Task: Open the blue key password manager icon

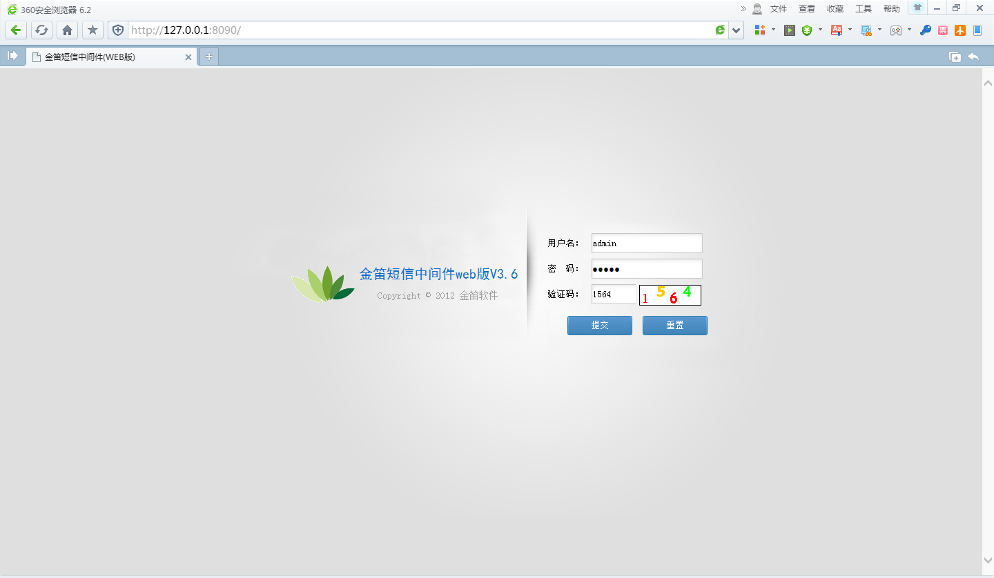Action: [x=926, y=30]
